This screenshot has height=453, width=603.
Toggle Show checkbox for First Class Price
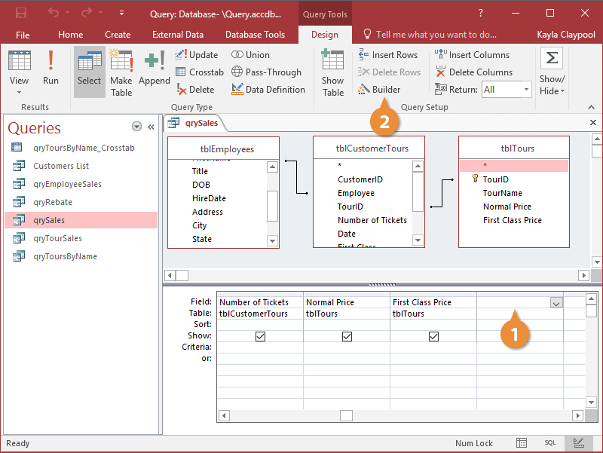click(x=433, y=336)
